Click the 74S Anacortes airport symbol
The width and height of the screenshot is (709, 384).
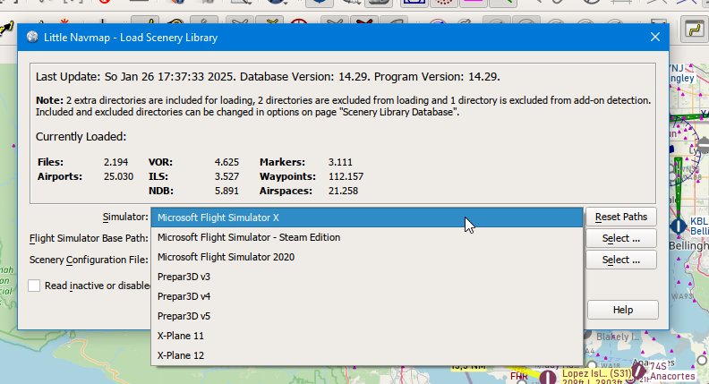638,371
